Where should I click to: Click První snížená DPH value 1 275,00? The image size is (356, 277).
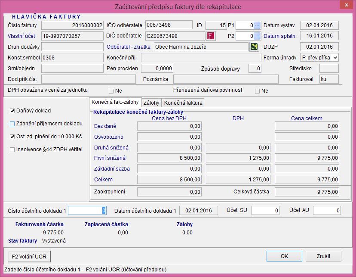(238, 158)
